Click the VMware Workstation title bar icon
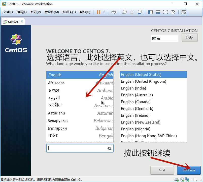This screenshot has width=203, height=182. click(4, 4)
